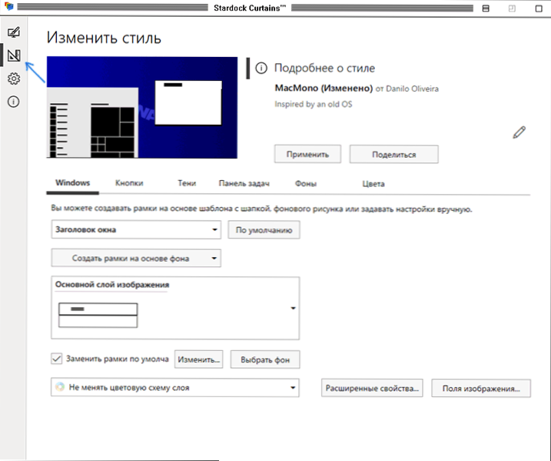Click the window frame layer preview thumbnail
Viewport: 551px width, 461px height.
coord(98,316)
